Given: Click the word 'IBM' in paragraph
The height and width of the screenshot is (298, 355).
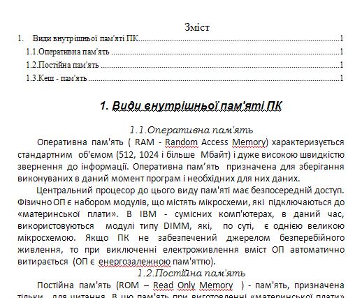Looking at the screenshot, I should [148, 214].
